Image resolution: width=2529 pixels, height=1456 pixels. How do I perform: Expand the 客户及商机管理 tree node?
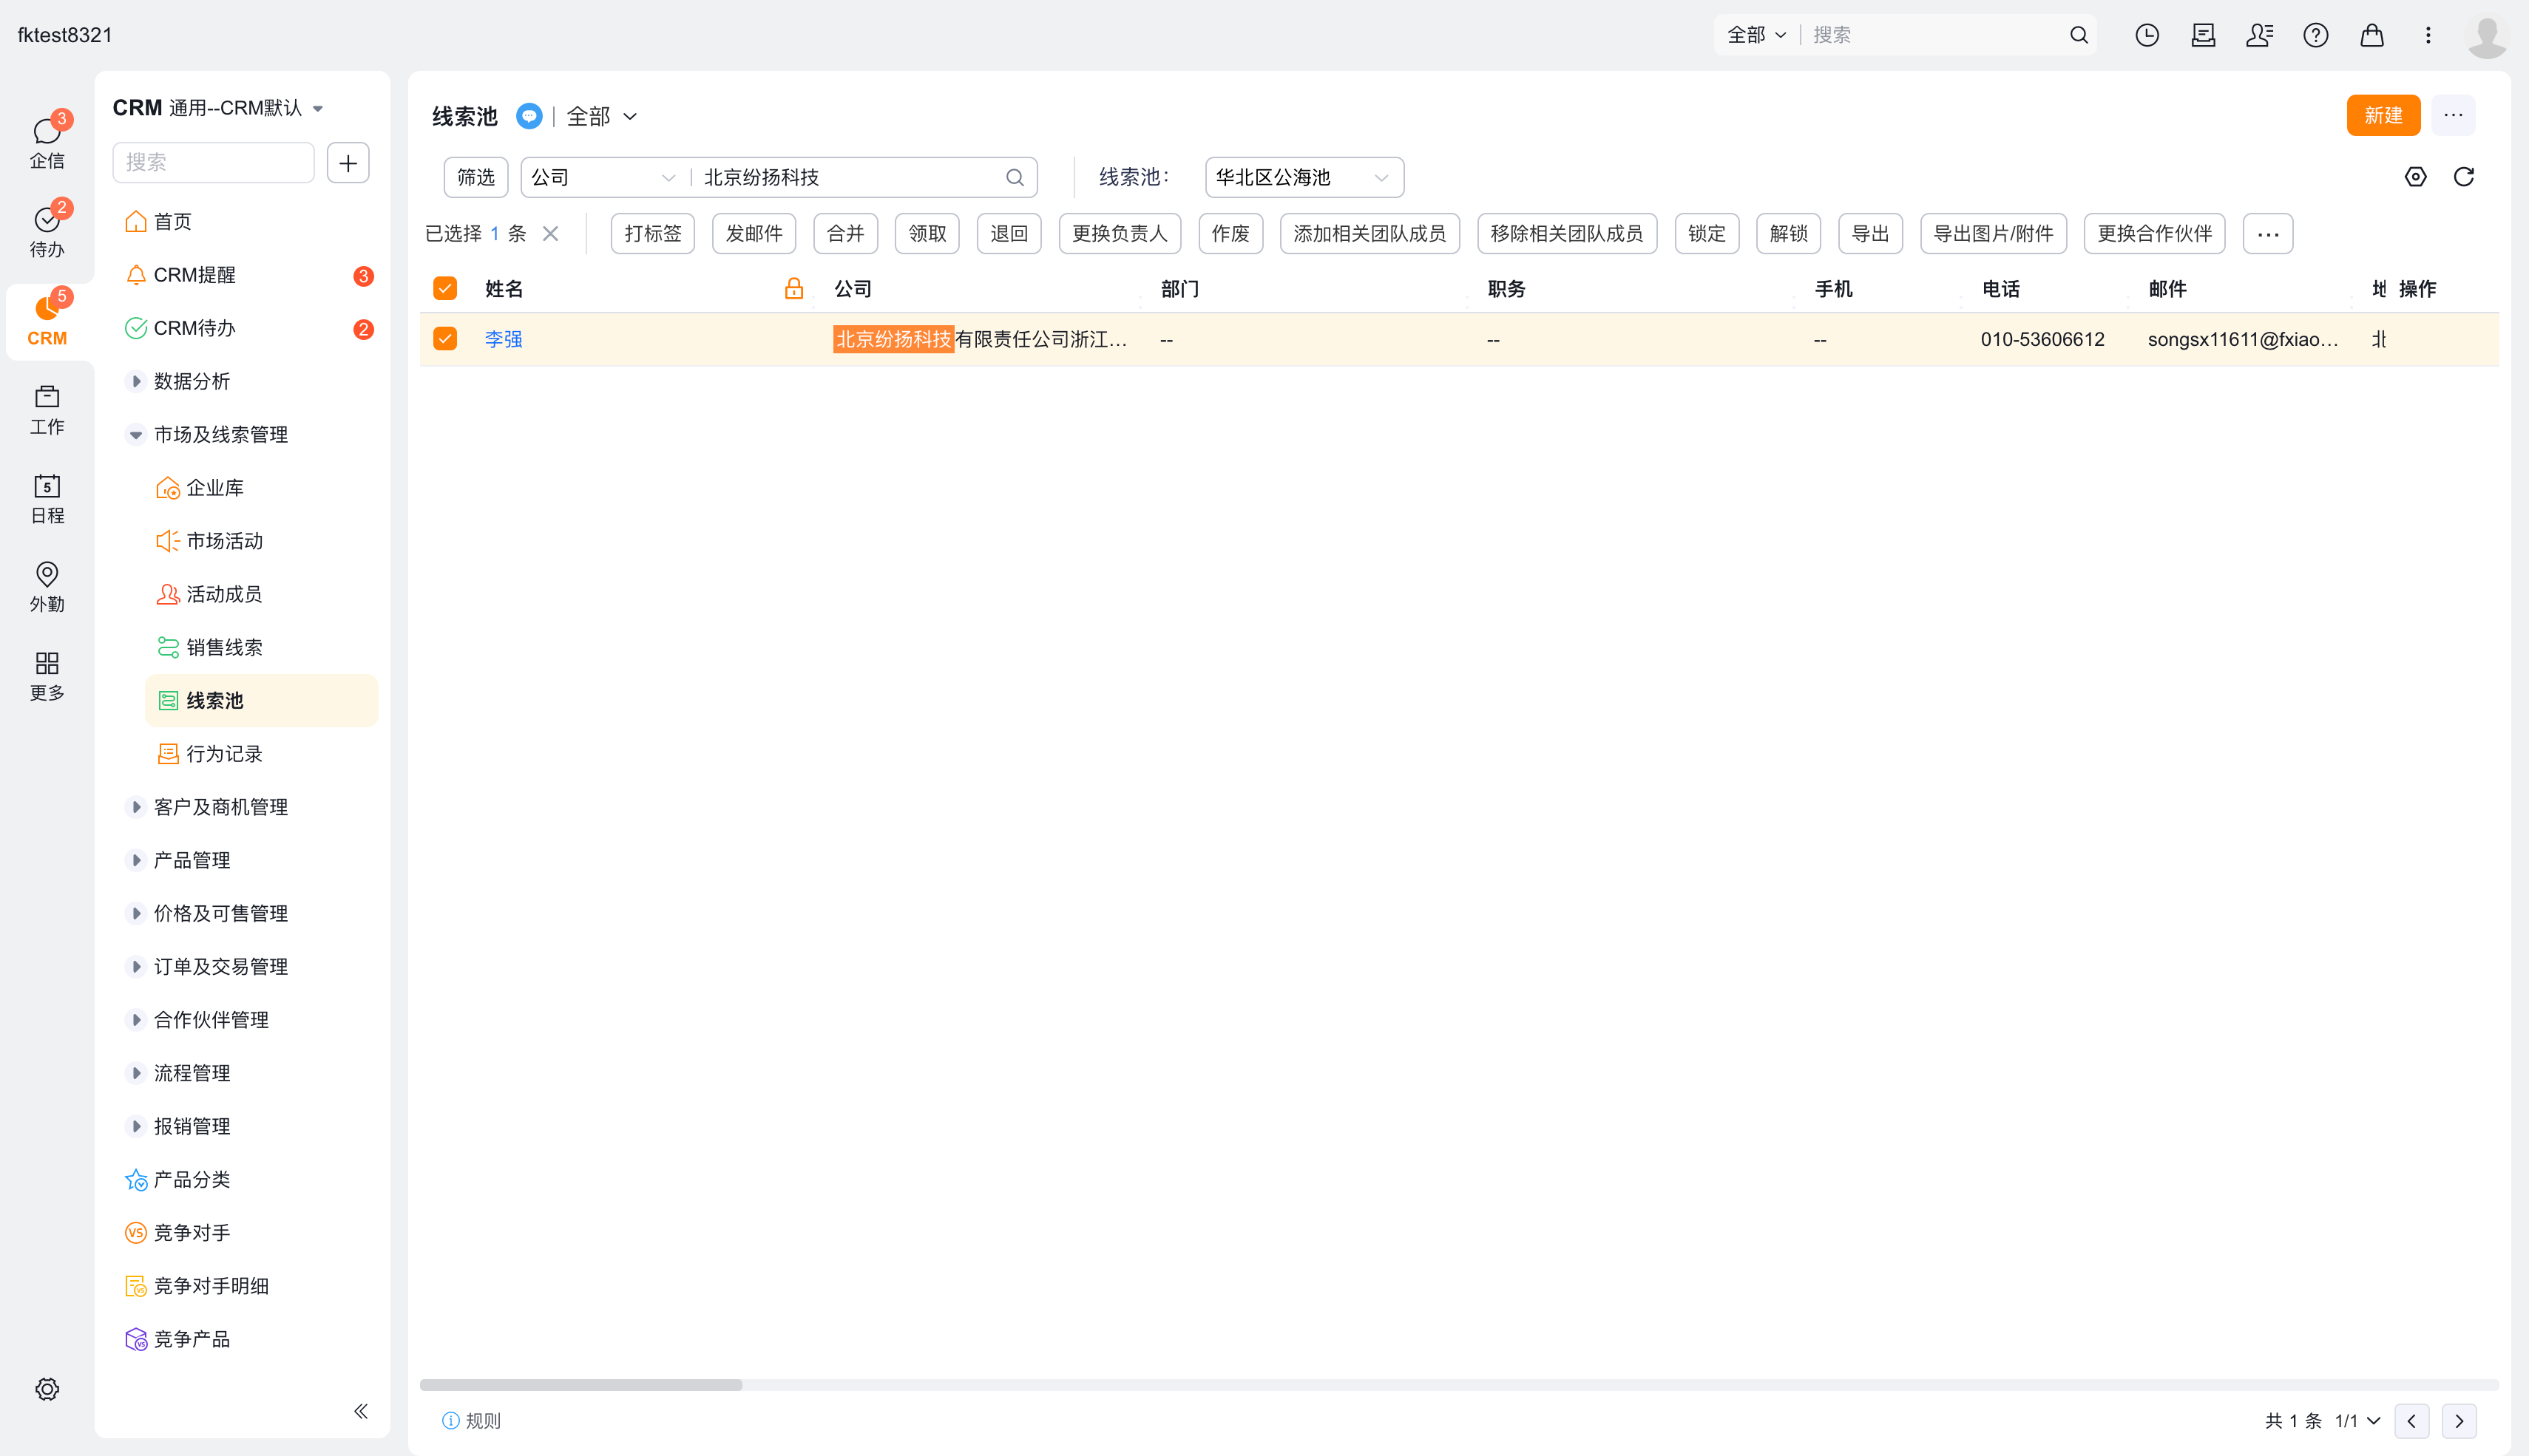(136, 807)
